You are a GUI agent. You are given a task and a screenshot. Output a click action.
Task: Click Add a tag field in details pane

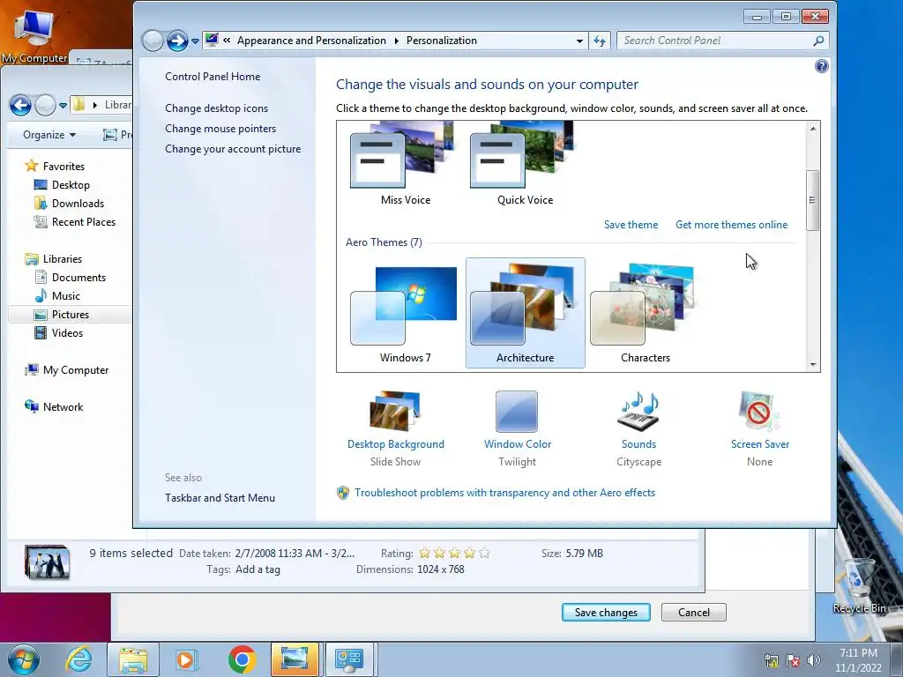[258, 569]
